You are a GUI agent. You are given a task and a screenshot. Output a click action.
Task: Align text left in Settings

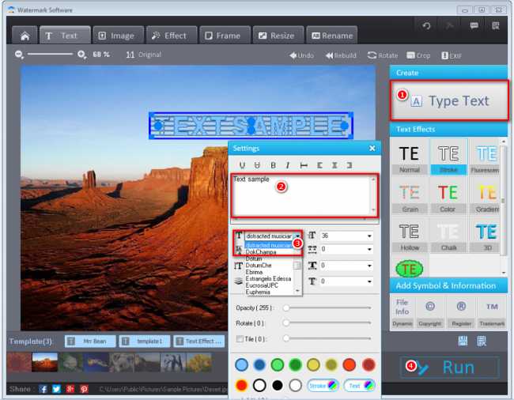(319, 165)
